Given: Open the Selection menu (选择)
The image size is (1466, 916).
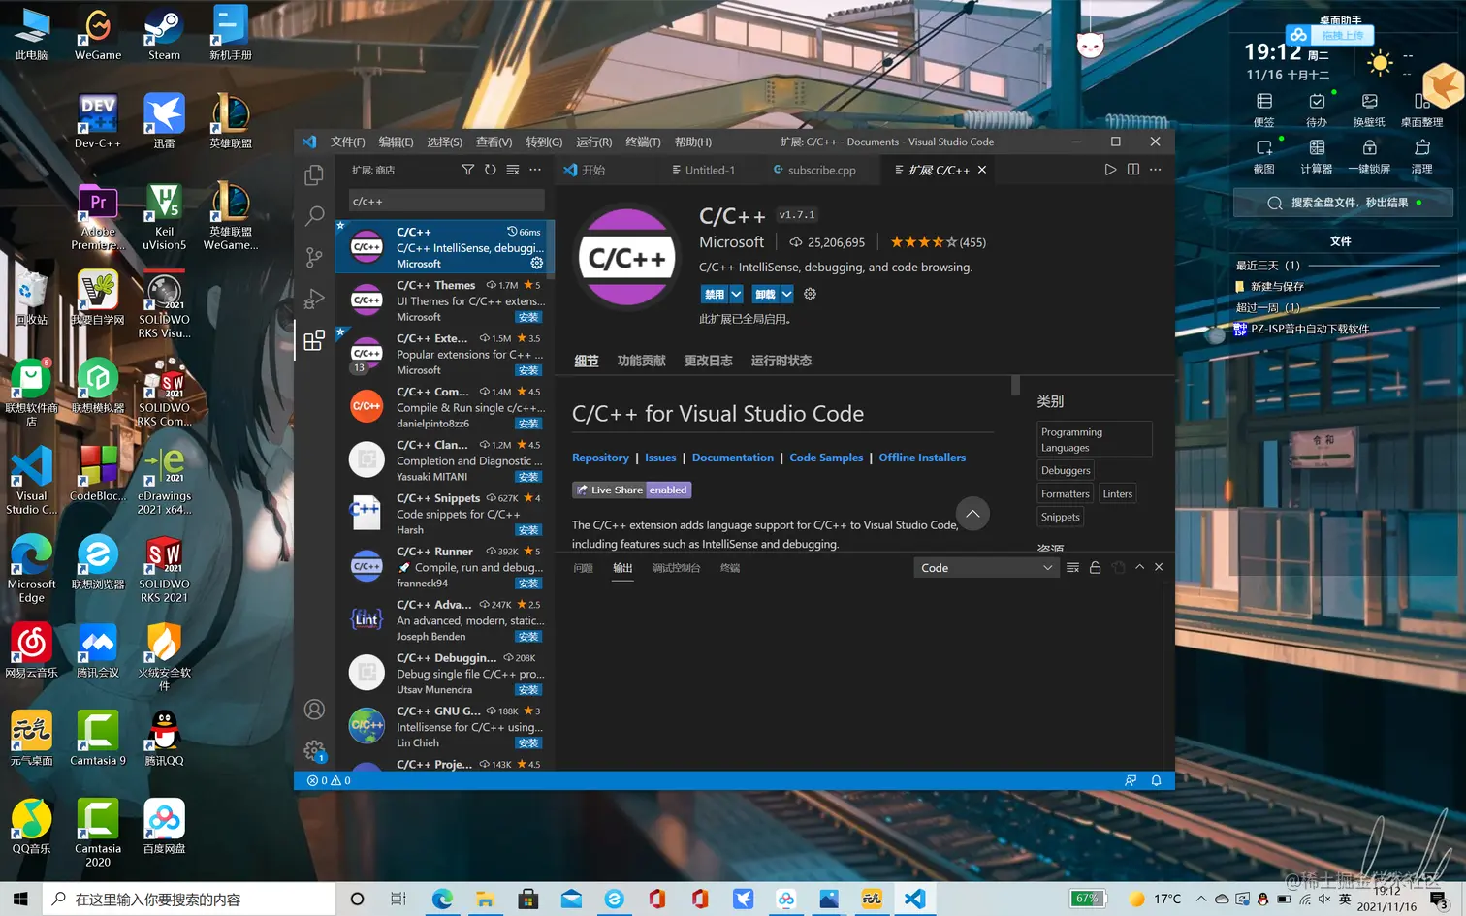Looking at the screenshot, I should pos(444,142).
